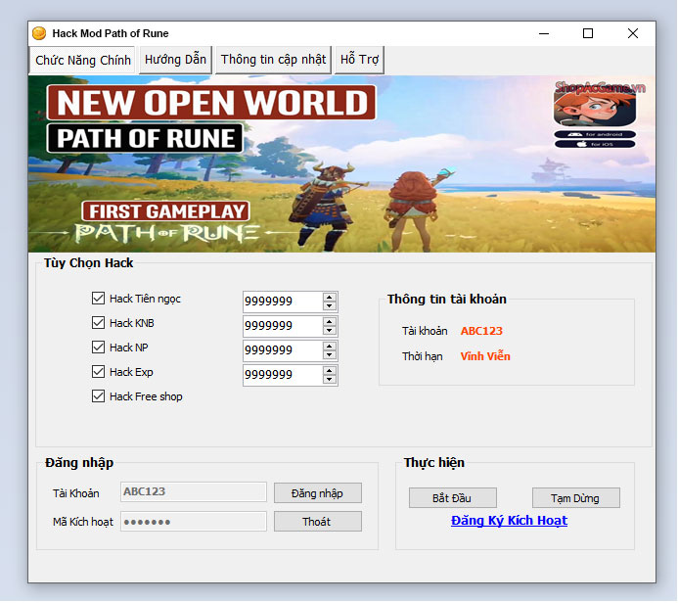Decrease Hack KNB value with down arrow
This screenshot has width=678, height=603.
click(330, 331)
